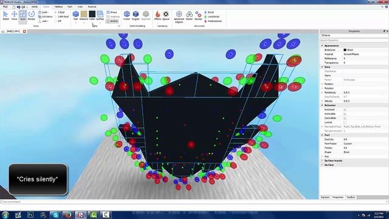Click the Shape value Block
This screenshot has height=219, width=389.
tap(346, 152)
